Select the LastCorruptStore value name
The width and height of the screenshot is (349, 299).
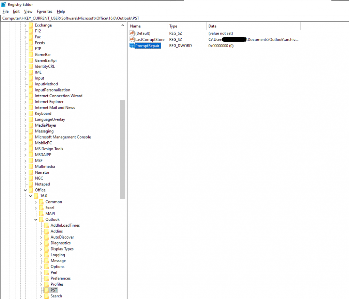(150, 40)
